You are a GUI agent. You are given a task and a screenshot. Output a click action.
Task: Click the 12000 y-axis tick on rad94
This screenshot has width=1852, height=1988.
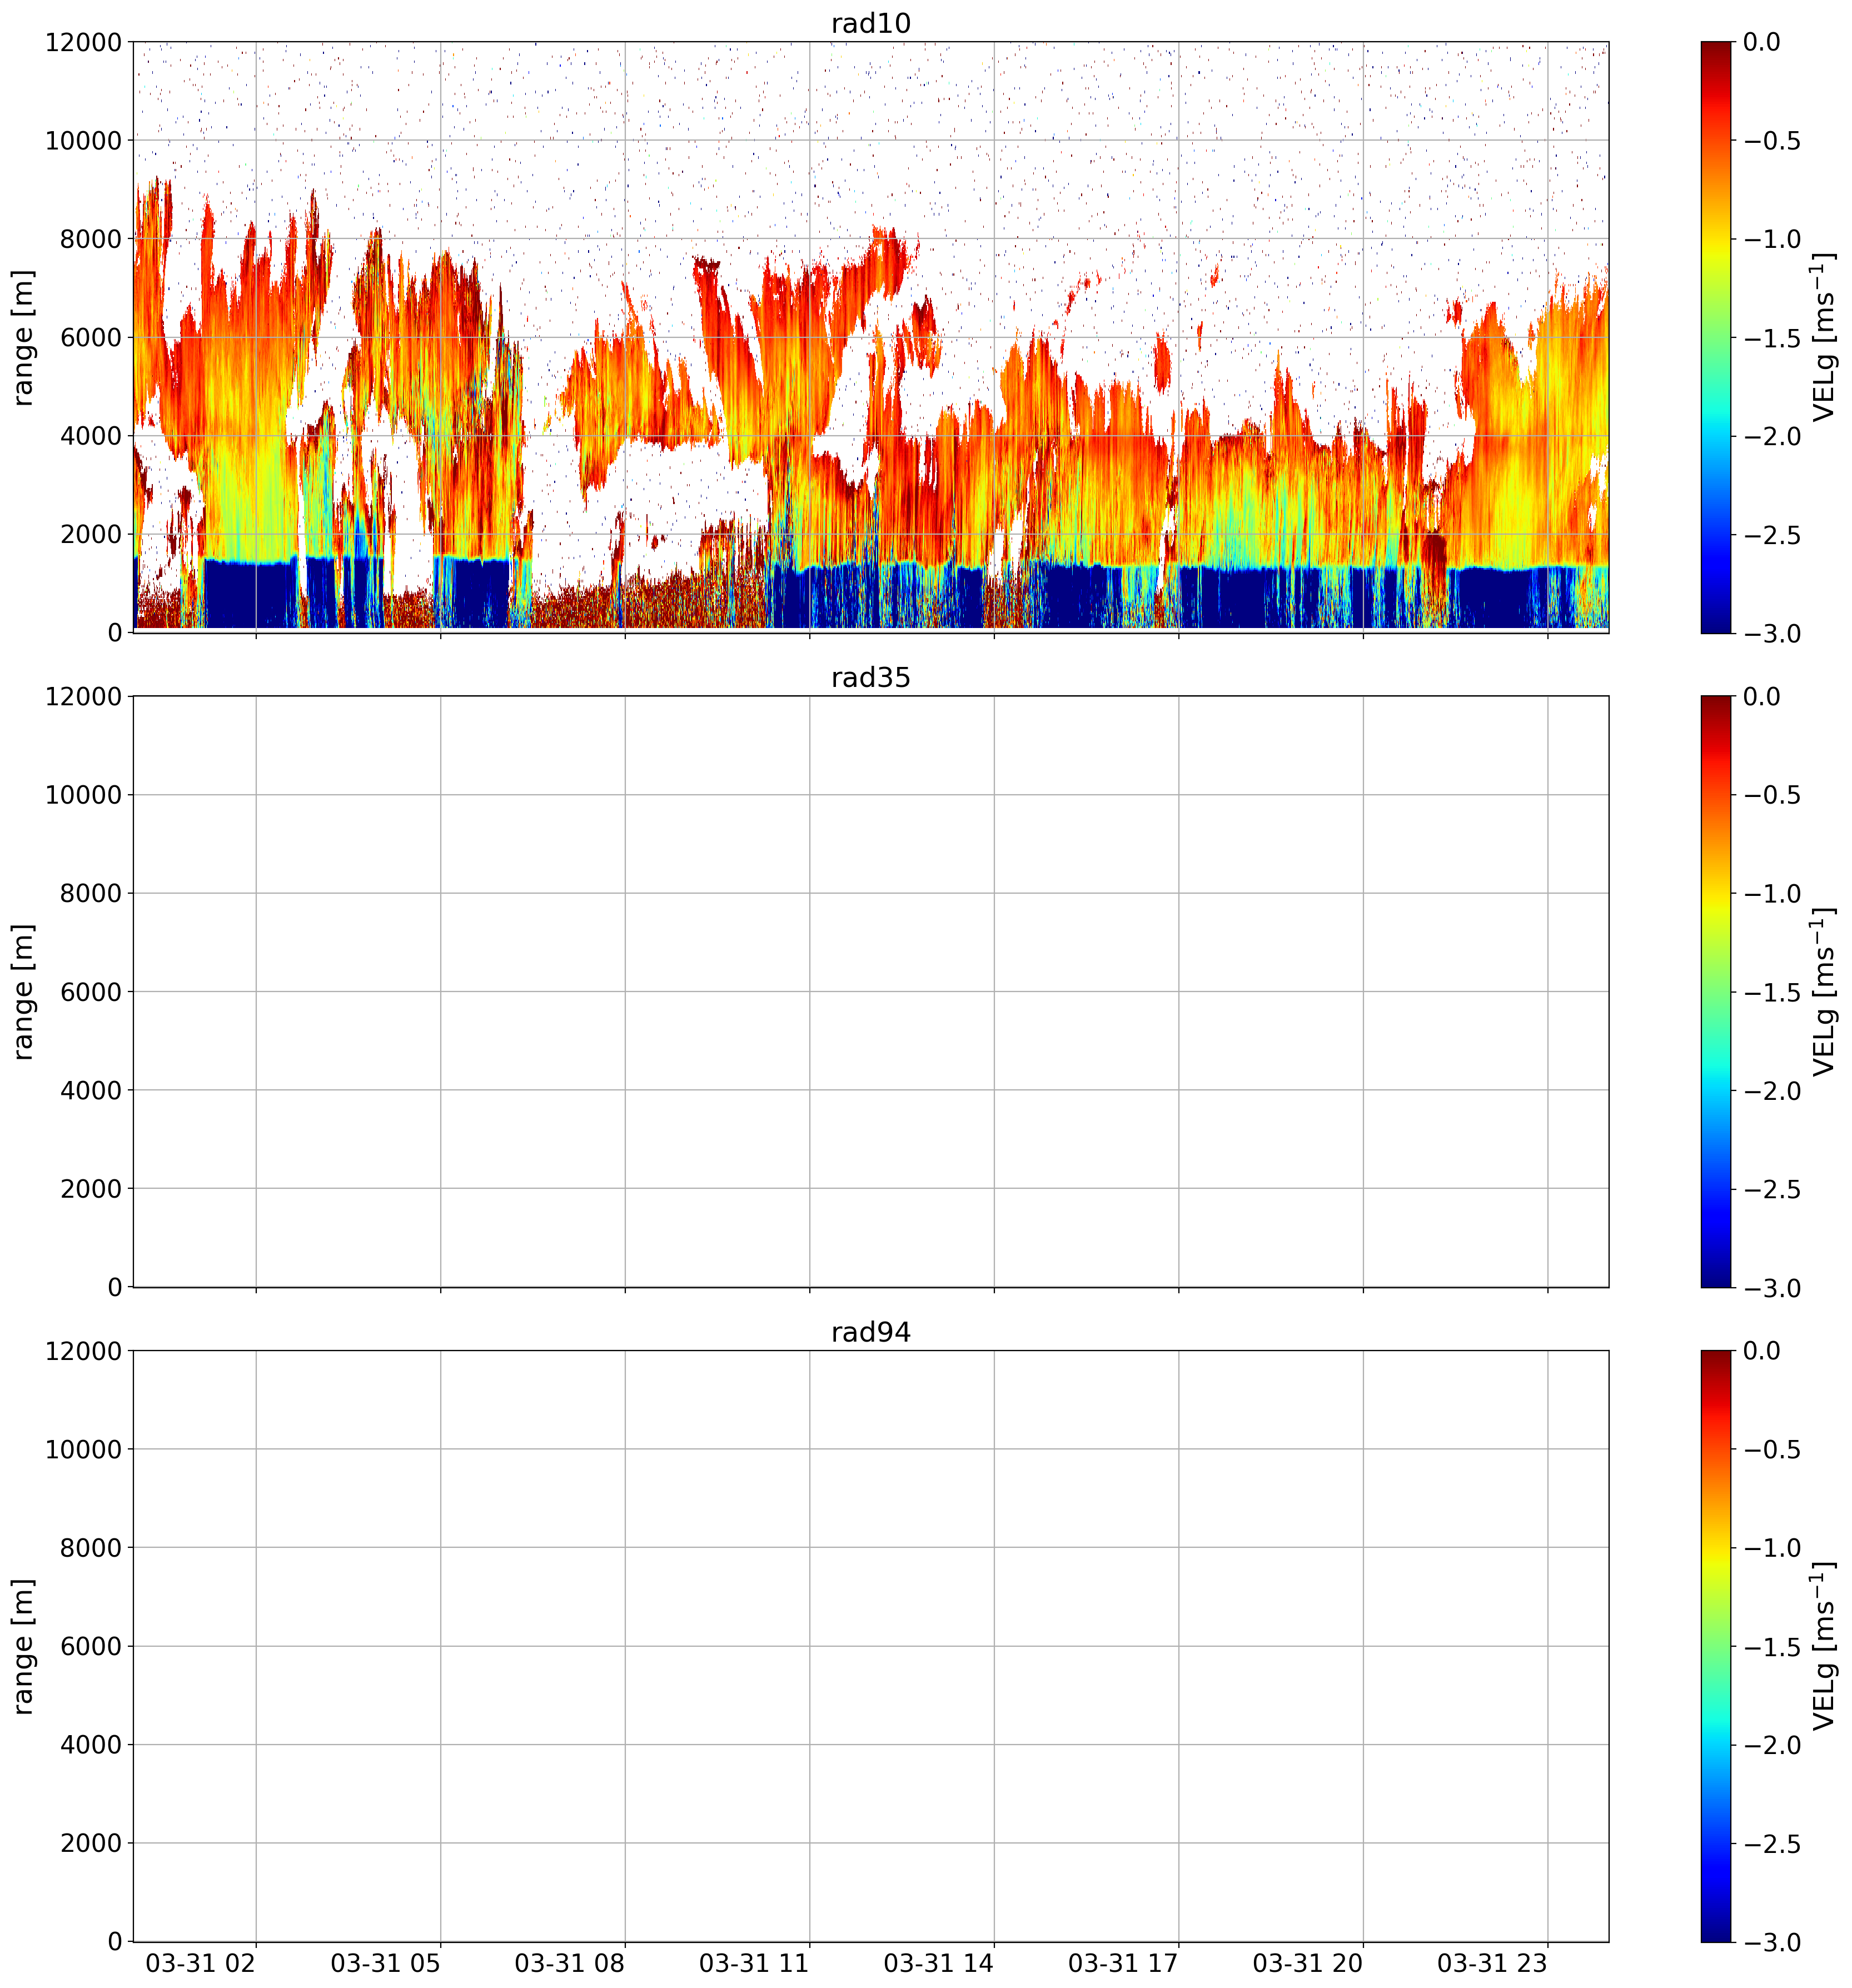[83, 1351]
